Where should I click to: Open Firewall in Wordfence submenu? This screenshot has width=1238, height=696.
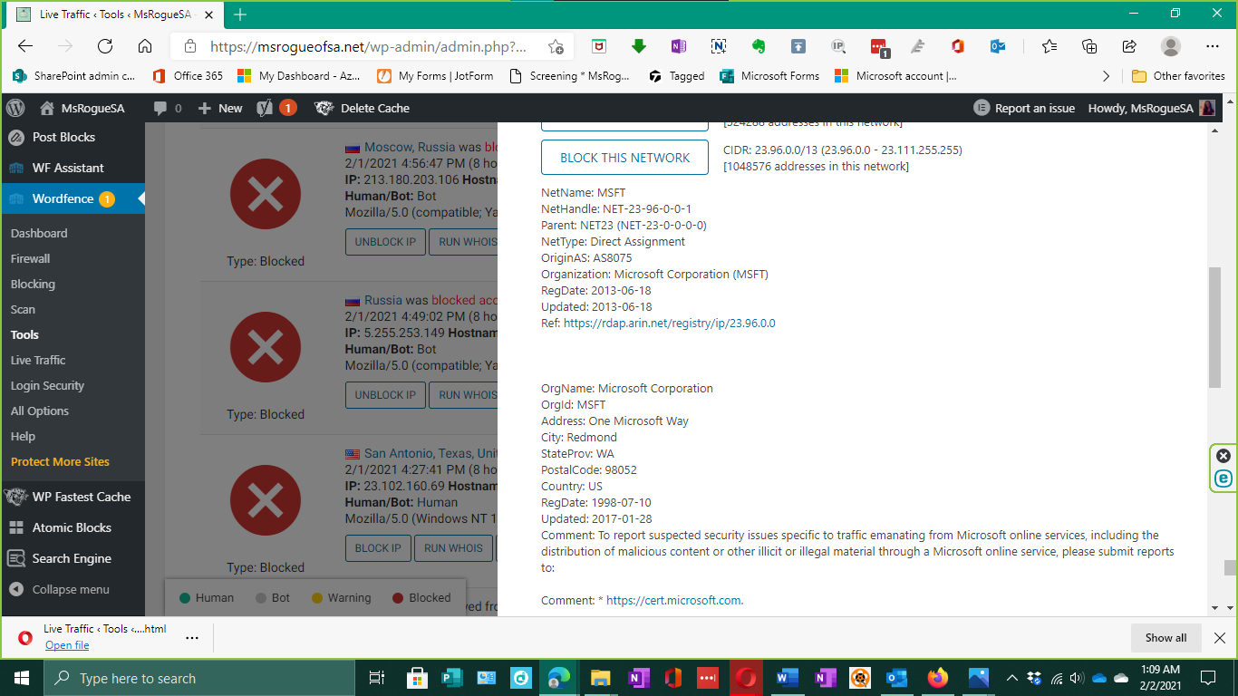pyautogui.click(x=30, y=258)
